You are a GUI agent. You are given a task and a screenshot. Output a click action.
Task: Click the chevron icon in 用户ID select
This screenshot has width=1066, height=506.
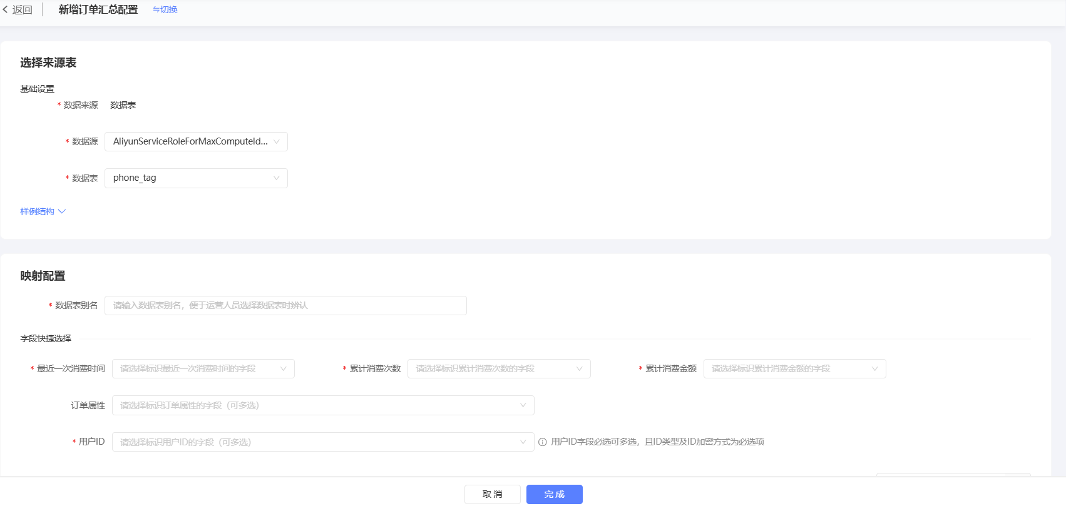523,442
